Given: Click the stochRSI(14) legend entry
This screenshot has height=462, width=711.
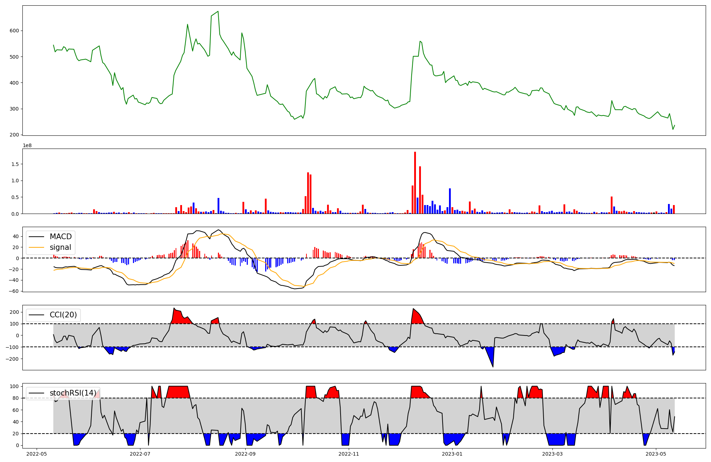Looking at the screenshot, I should [x=73, y=393].
